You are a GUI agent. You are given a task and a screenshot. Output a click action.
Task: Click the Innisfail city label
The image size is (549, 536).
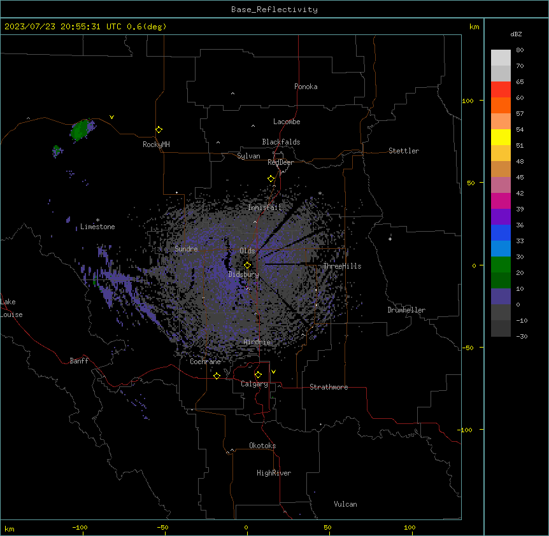coord(264,208)
